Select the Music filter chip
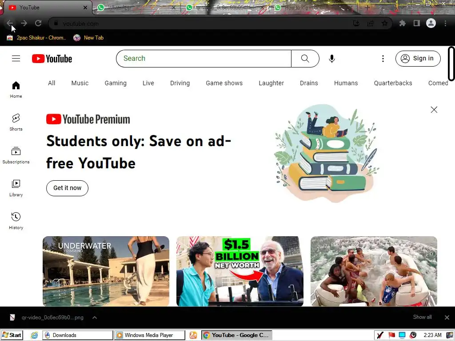The height and width of the screenshot is (341, 455). (80, 83)
